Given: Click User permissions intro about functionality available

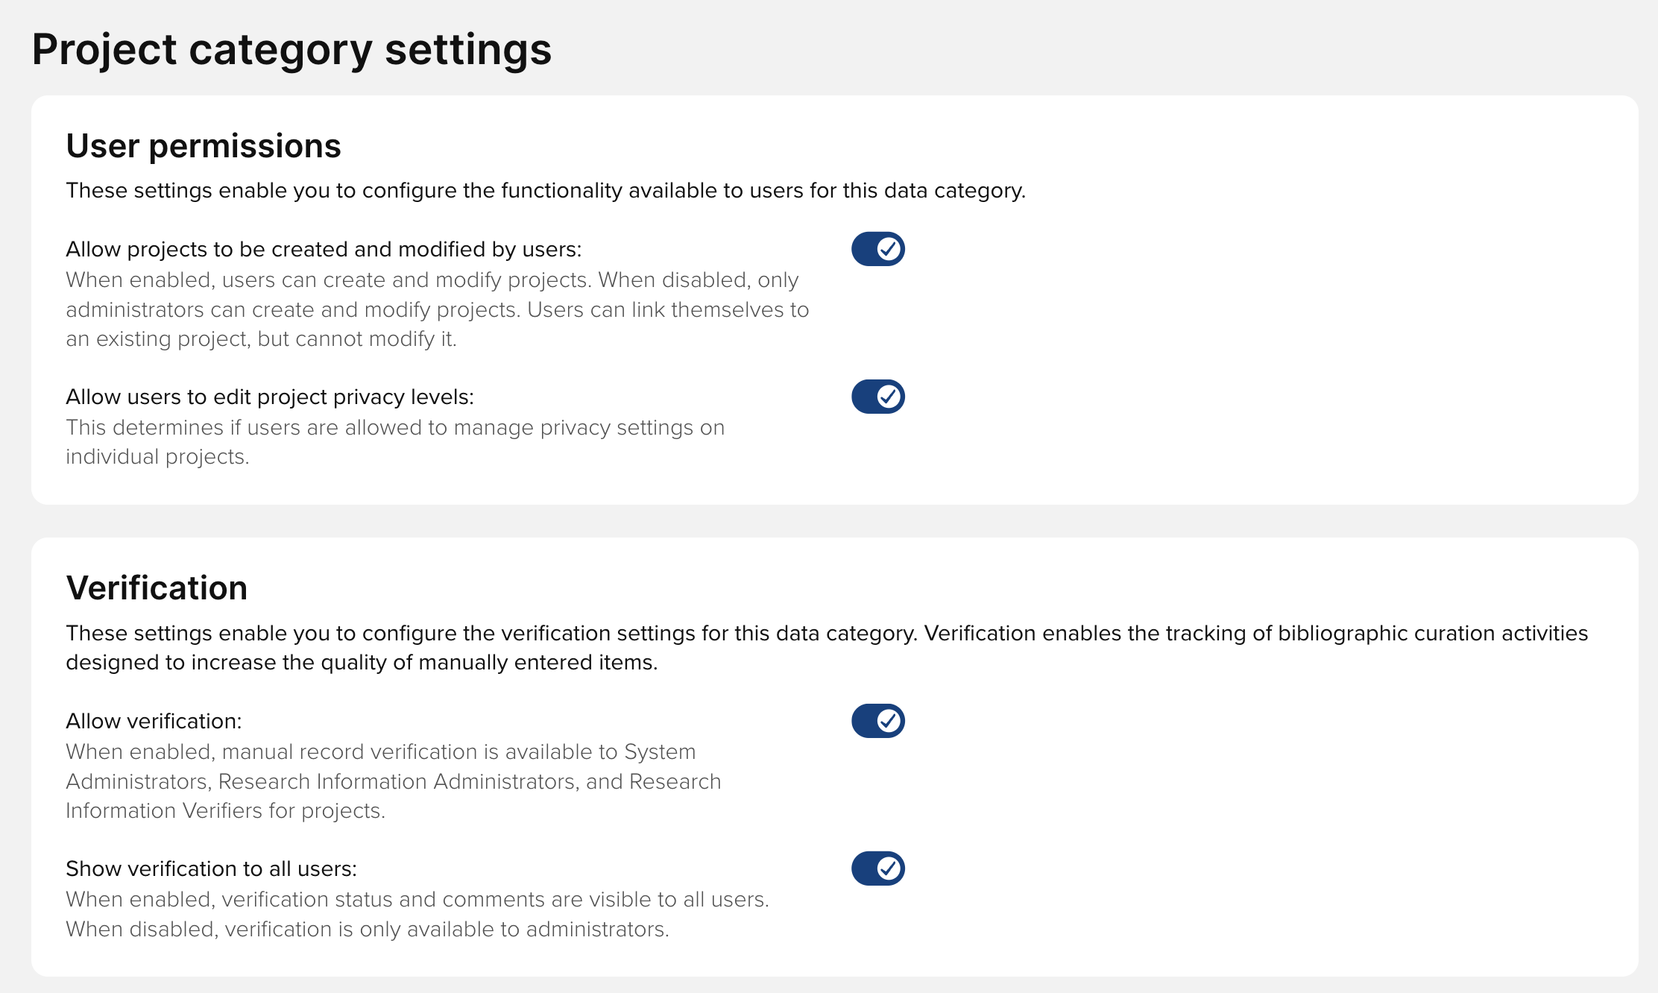Looking at the screenshot, I should [545, 191].
